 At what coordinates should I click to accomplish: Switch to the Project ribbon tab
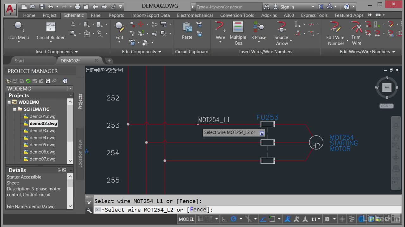[49, 15]
